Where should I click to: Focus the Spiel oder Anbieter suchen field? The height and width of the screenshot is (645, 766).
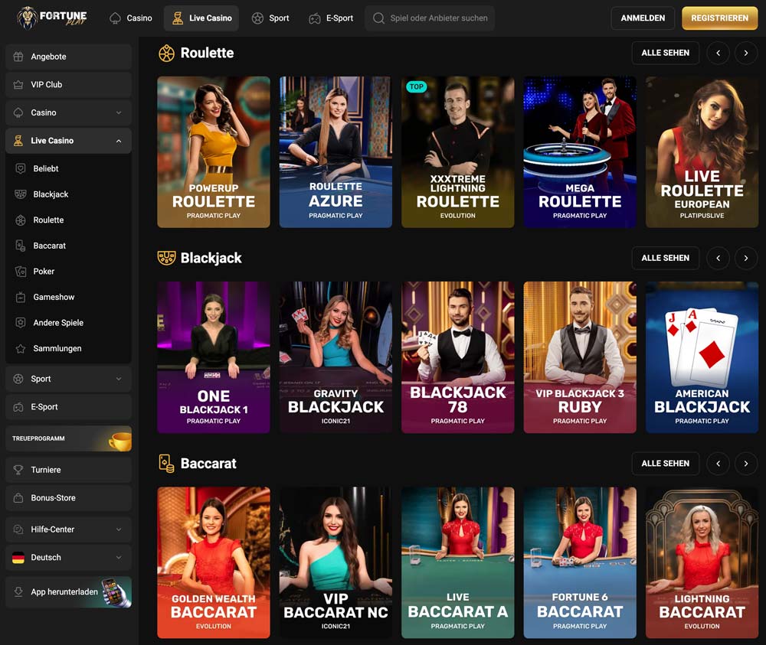click(430, 18)
